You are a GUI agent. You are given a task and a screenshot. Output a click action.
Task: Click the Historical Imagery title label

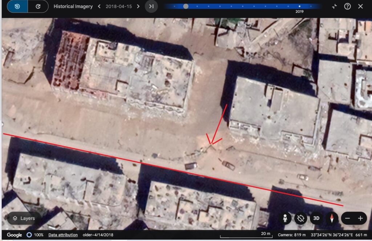point(73,7)
